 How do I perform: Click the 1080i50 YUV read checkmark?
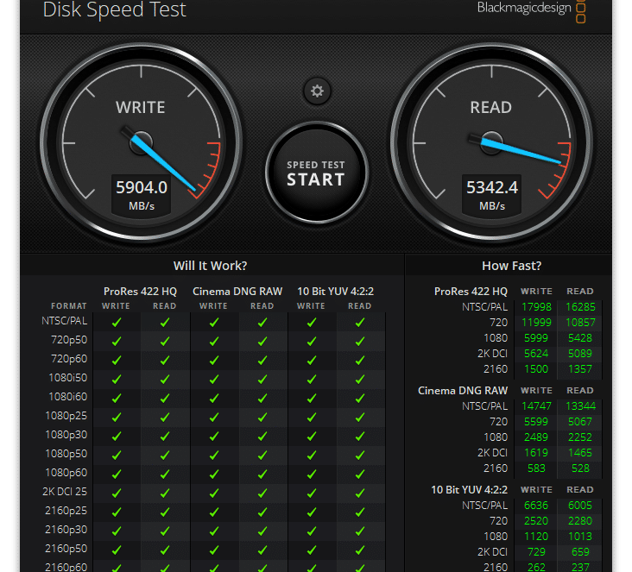point(360,379)
